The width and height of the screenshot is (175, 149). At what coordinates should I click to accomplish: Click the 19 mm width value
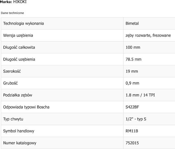click(132, 71)
